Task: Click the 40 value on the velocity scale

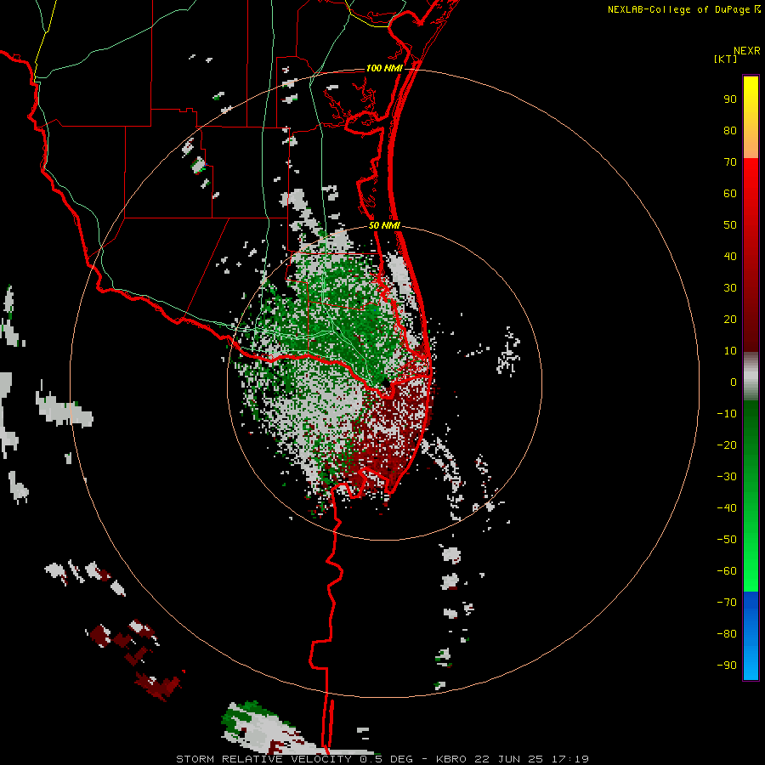Action: pyautogui.click(x=730, y=256)
